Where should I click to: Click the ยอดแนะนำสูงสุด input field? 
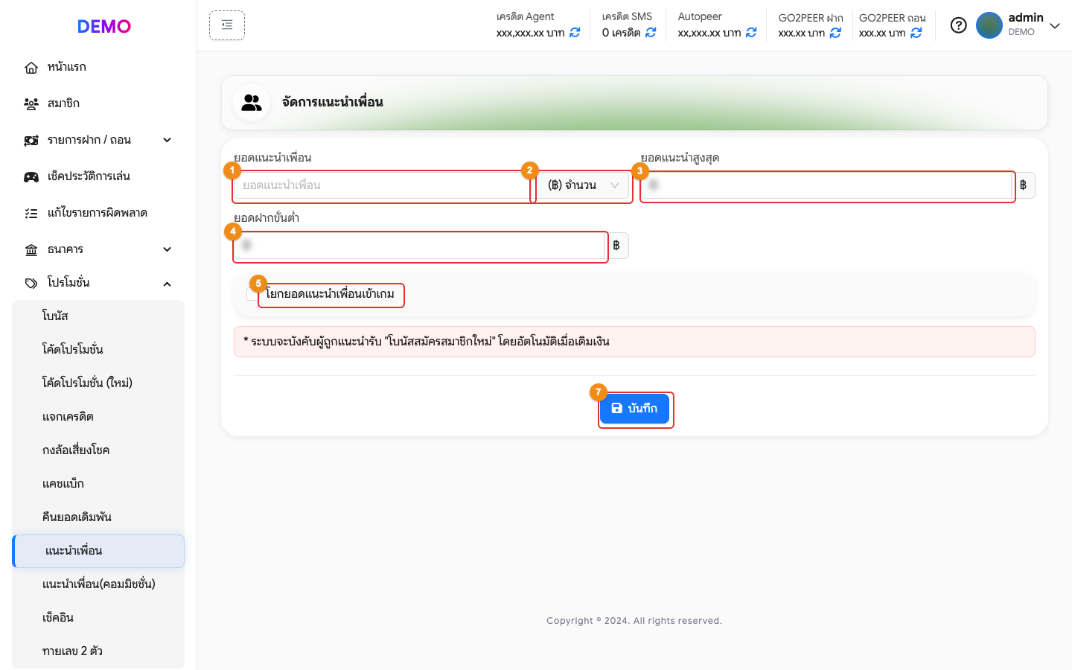tap(826, 185)
